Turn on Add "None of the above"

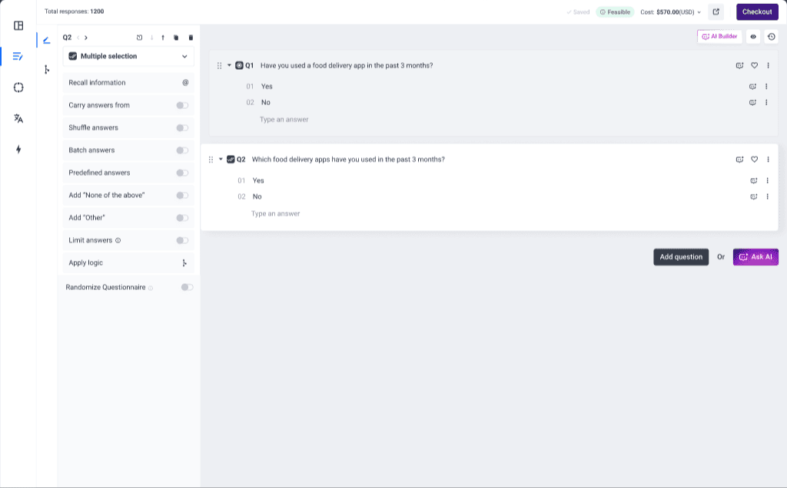(x=182, y=195)
